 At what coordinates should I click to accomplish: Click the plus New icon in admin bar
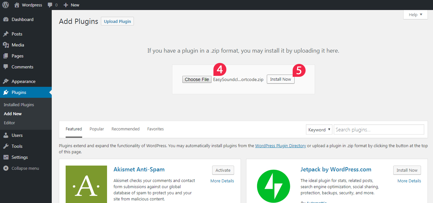click(66, 5)
